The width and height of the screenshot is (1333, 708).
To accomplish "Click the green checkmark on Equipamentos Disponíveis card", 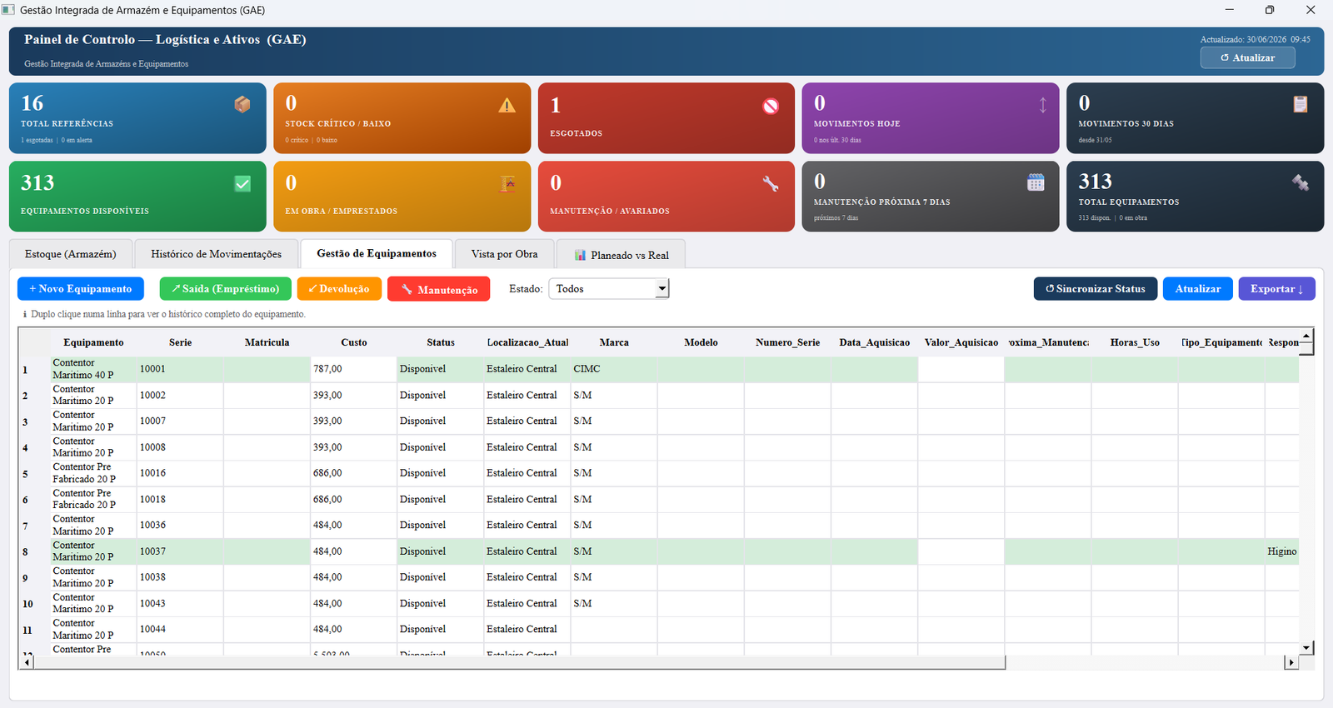I will click(x=242, y=183).
